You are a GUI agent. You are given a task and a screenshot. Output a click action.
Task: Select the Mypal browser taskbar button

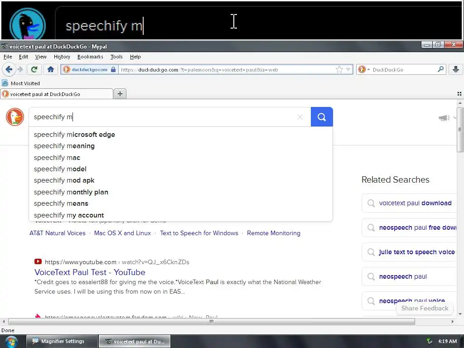pyautogui.click(x=134, y=341)
